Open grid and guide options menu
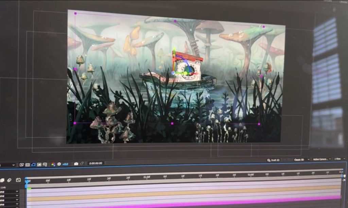 pyautogui.click(x=45, y=164)
